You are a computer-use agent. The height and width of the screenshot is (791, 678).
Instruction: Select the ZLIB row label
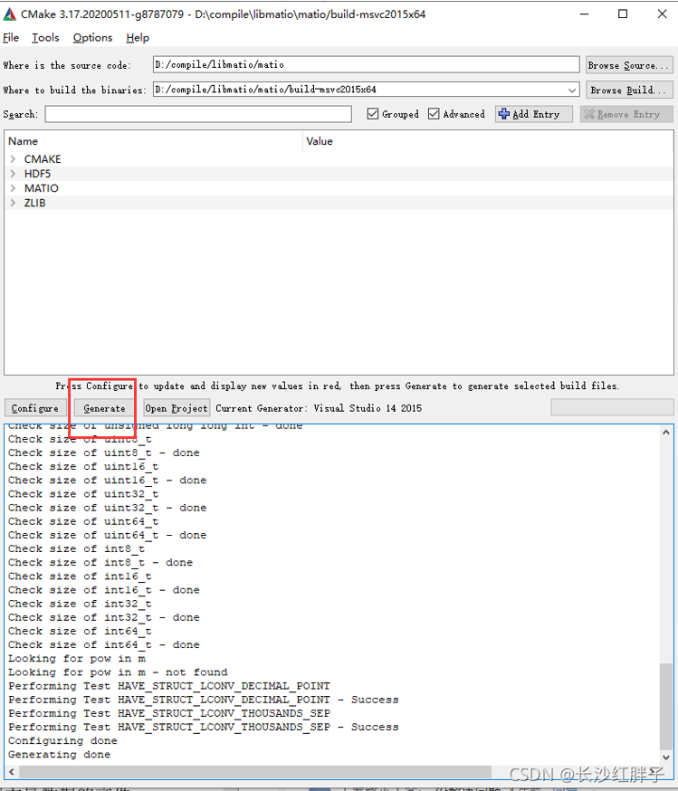[34, 203]
